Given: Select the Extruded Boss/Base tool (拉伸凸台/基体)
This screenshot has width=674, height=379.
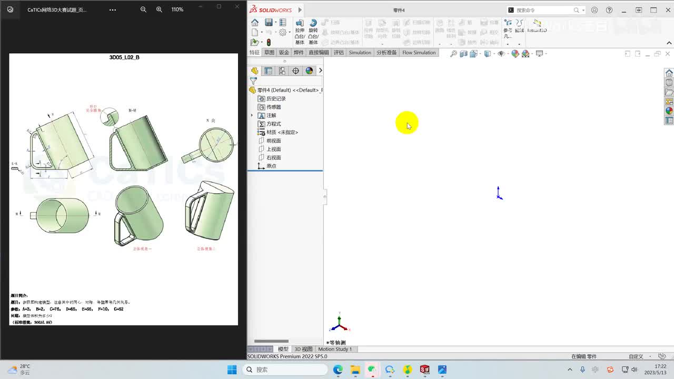Looking at the screenshot, I should tap(300, 33).
